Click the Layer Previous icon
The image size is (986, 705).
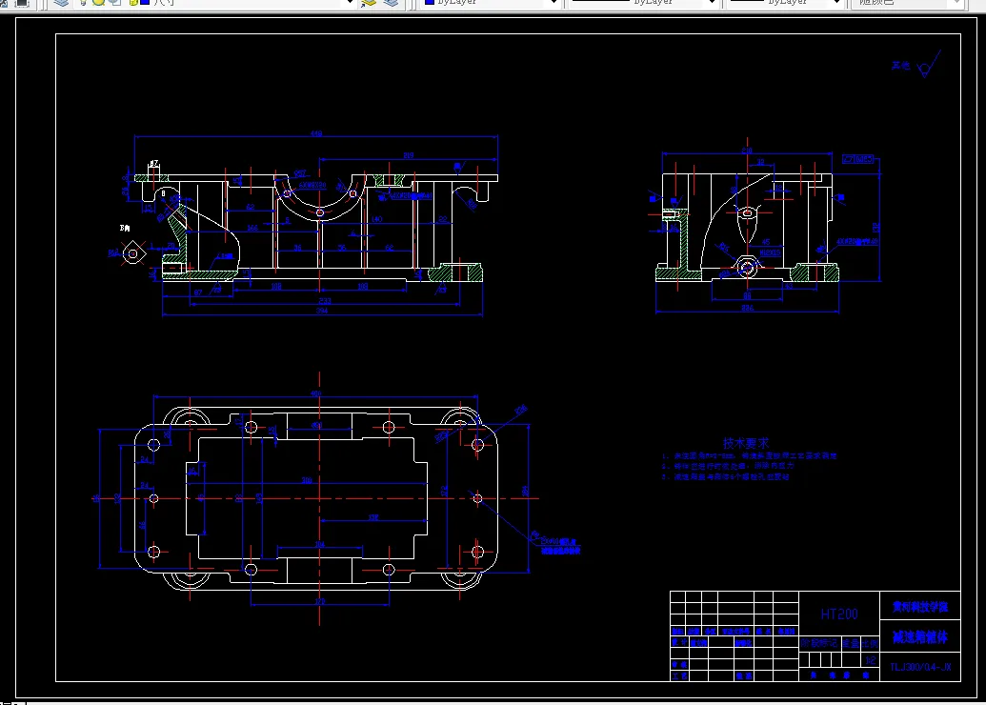(x=392, y=3)
